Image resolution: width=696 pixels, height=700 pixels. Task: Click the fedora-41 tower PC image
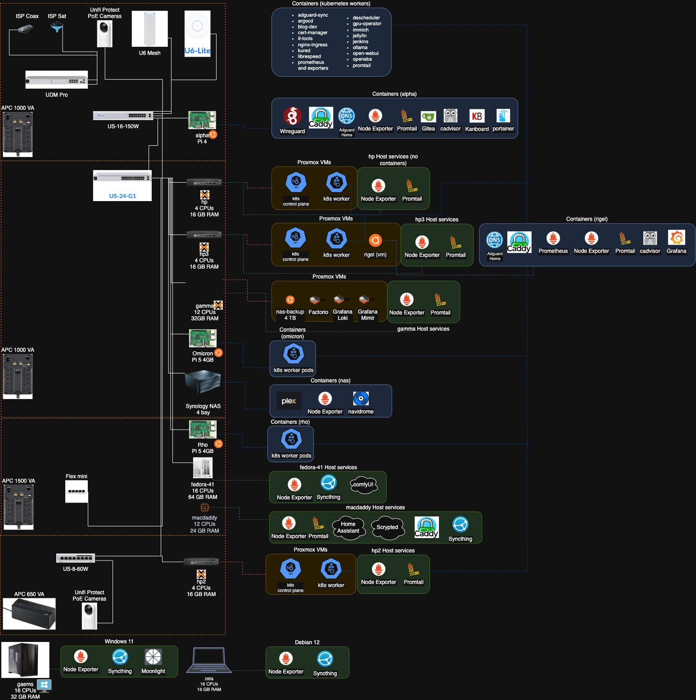[203, 468]
